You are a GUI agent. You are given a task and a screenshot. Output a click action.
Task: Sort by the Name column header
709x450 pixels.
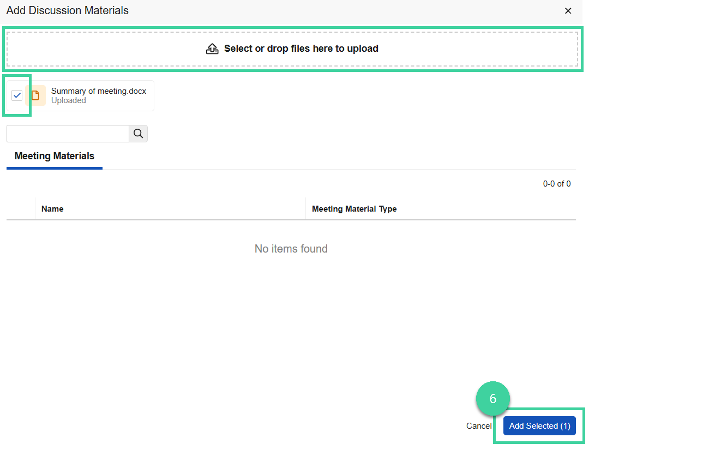[52, 208]
